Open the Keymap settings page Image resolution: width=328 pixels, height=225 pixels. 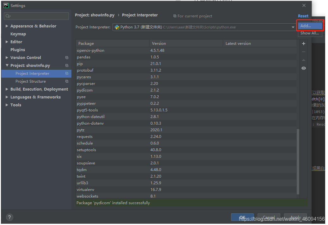(x=18, y=34)
